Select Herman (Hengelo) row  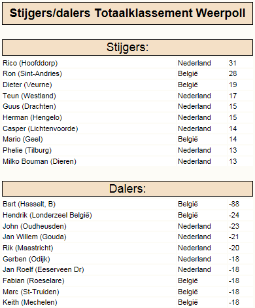tap(127, 117)
